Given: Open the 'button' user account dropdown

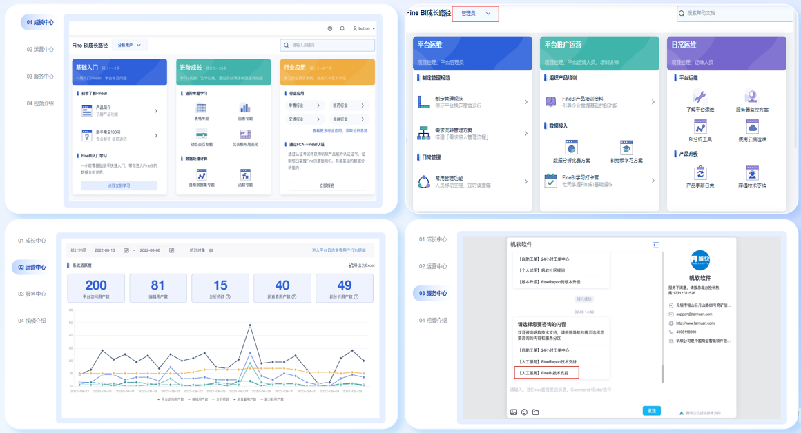Looking at the screenshot, I should (364, 28).
